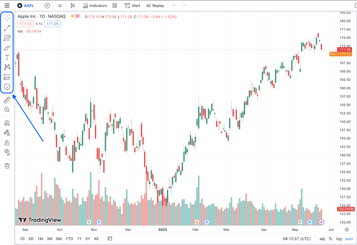Click the Apple Inc · 1D · NASDAQ title
The width and height of the screenshot is (357, 245).
[x=42, y=16]
